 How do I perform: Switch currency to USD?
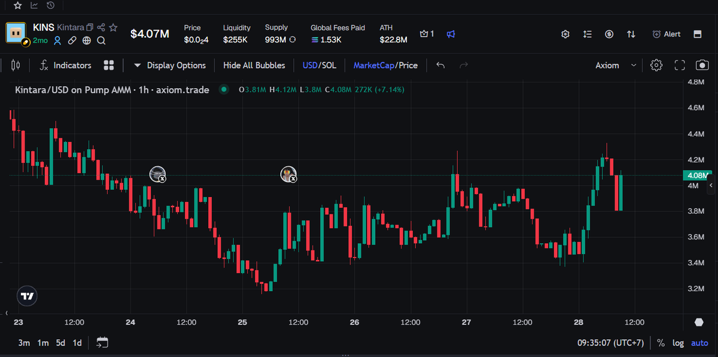click(x=310, y=65)
